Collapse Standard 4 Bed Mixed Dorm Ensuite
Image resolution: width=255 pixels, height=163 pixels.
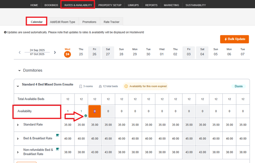(x=17, y=86)
